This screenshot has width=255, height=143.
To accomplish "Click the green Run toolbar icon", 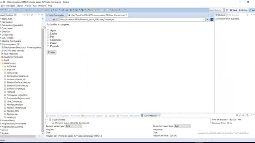I will click(x=76, y=10).
